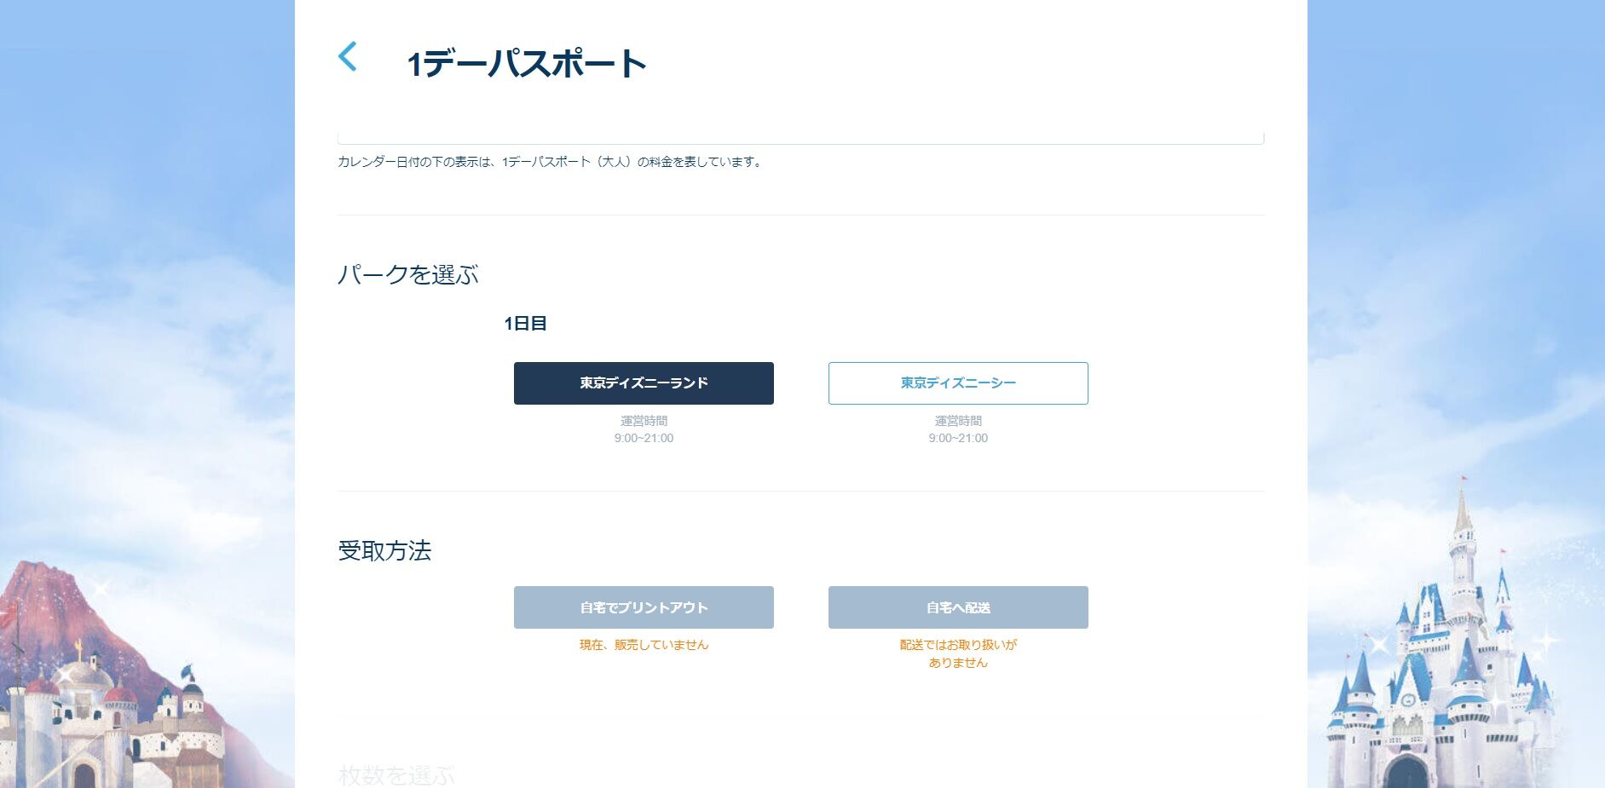Click the calendar note about adult 1デーパスポート price
Image resolution: width=1605 pixels, height=788 pixels.
(x=550, y=162)
